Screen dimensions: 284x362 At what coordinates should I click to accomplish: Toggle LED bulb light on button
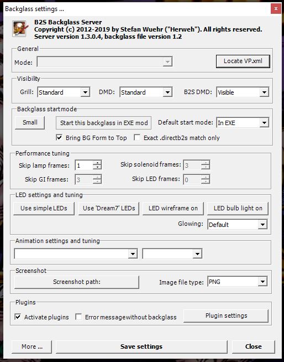238,208
